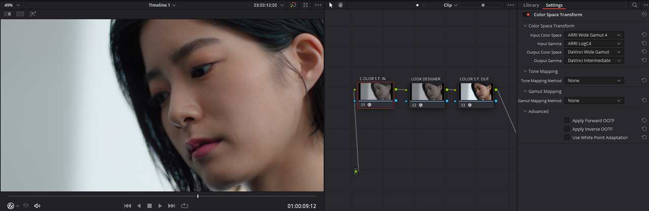
Task: Open Timeline 1 name dropdown
Action: [162, 5]
